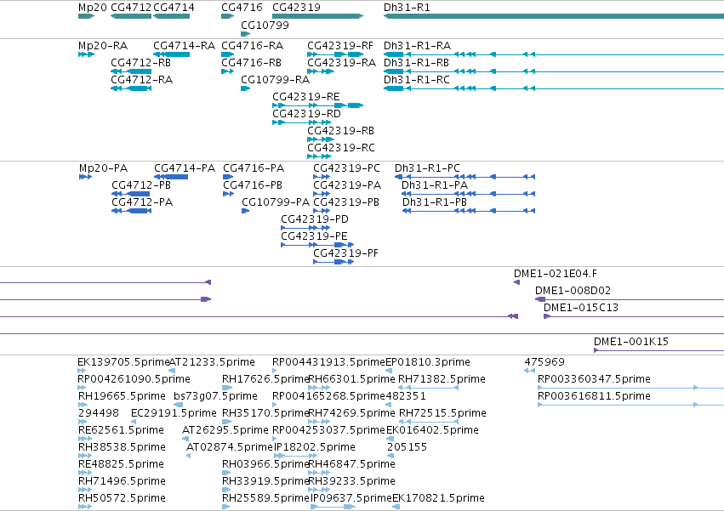Select EST RP003360347.5prime

tap(594, 379)
